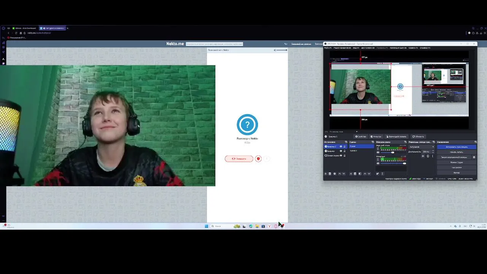Move selected source down in Sources toolbar
Viewport: 487px width, 274px height.
click(344, 174)
